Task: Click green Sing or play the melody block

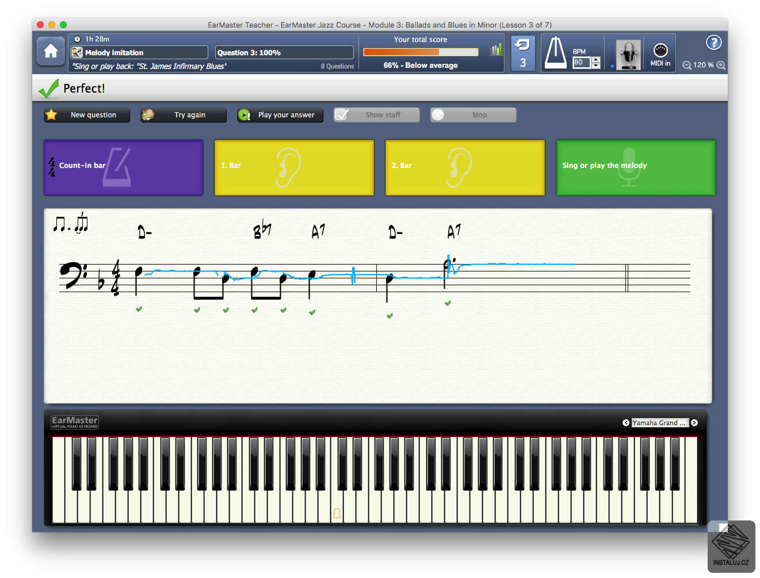Action: click(x=636, y=167)
